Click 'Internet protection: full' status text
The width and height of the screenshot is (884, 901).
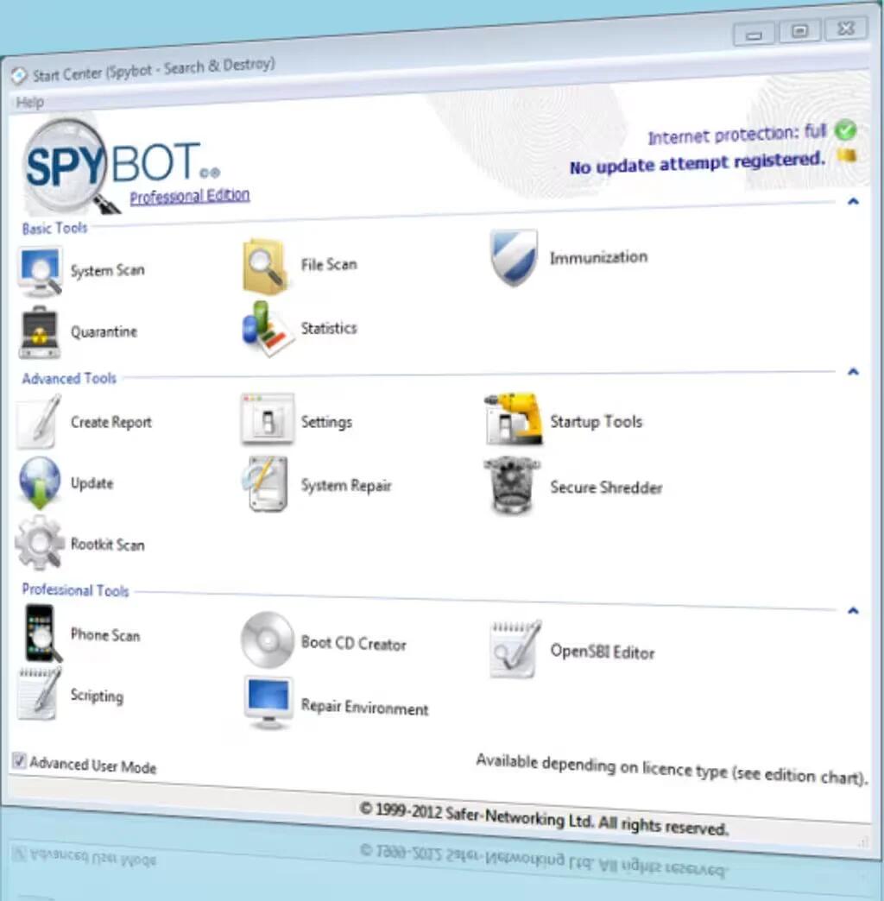(x=737, y=135)
